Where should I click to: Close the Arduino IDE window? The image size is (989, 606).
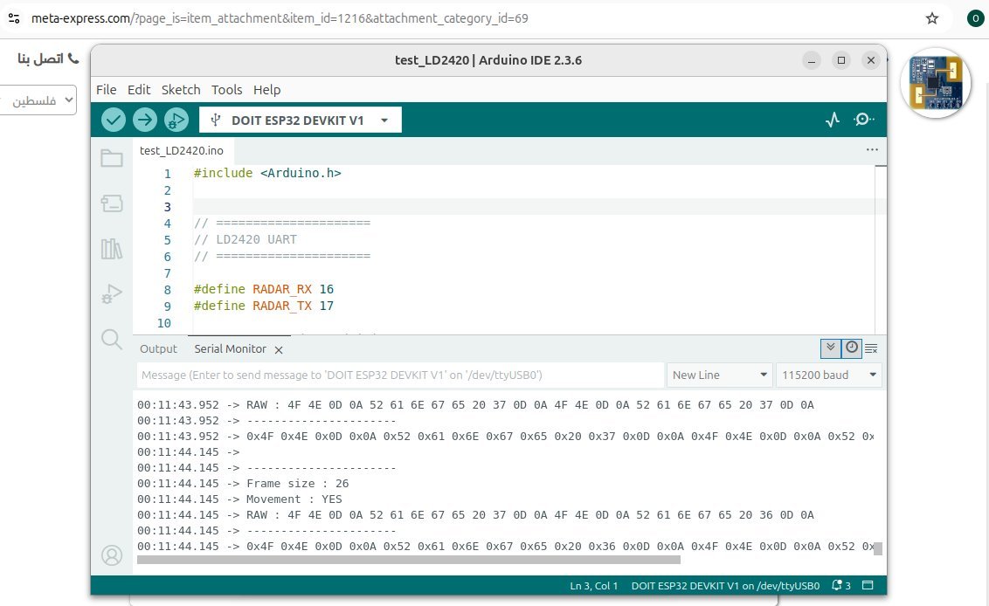click(x=871, y=60)
